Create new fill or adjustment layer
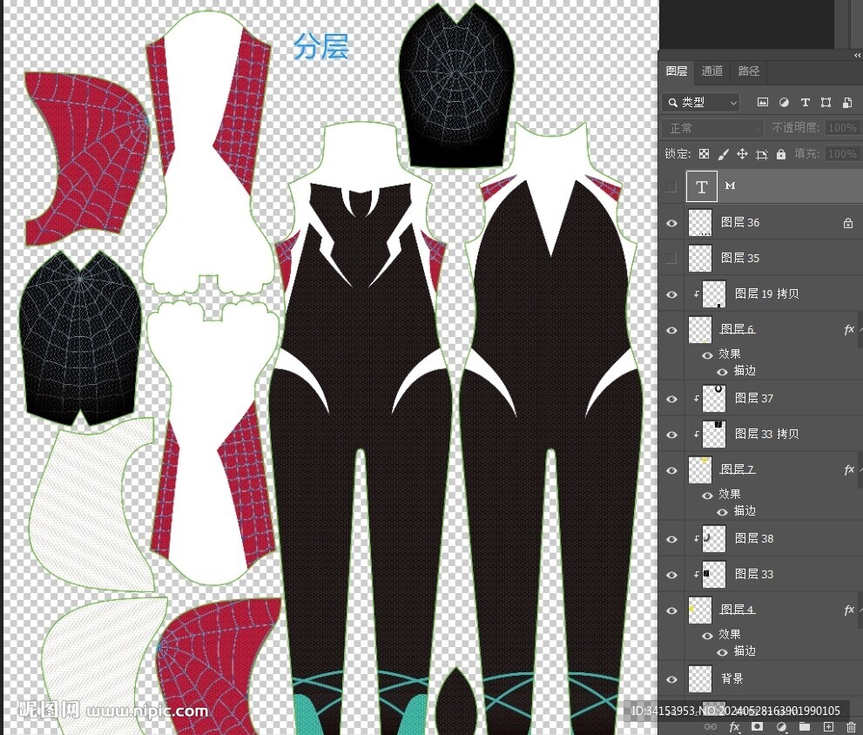 (x=781, y=727)
